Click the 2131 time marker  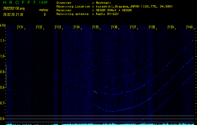tap(20, 27)
